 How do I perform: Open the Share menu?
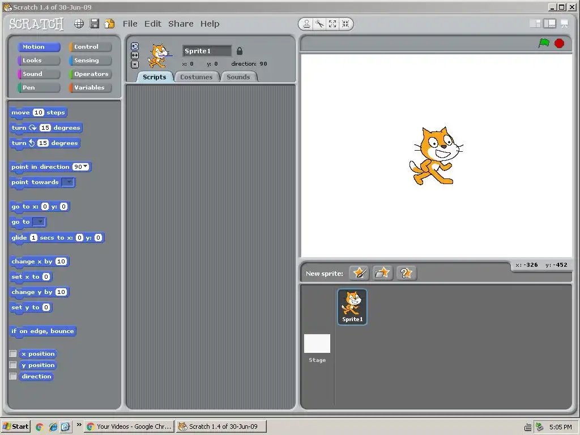click(181, 24)
